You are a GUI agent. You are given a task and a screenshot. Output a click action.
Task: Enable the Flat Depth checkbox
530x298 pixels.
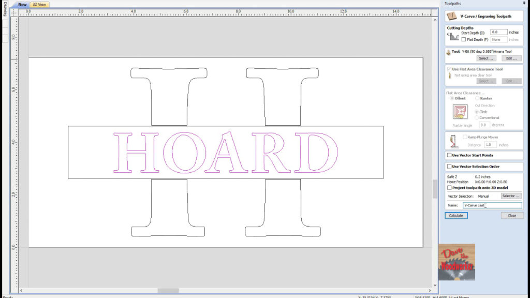tap(463, 39)
